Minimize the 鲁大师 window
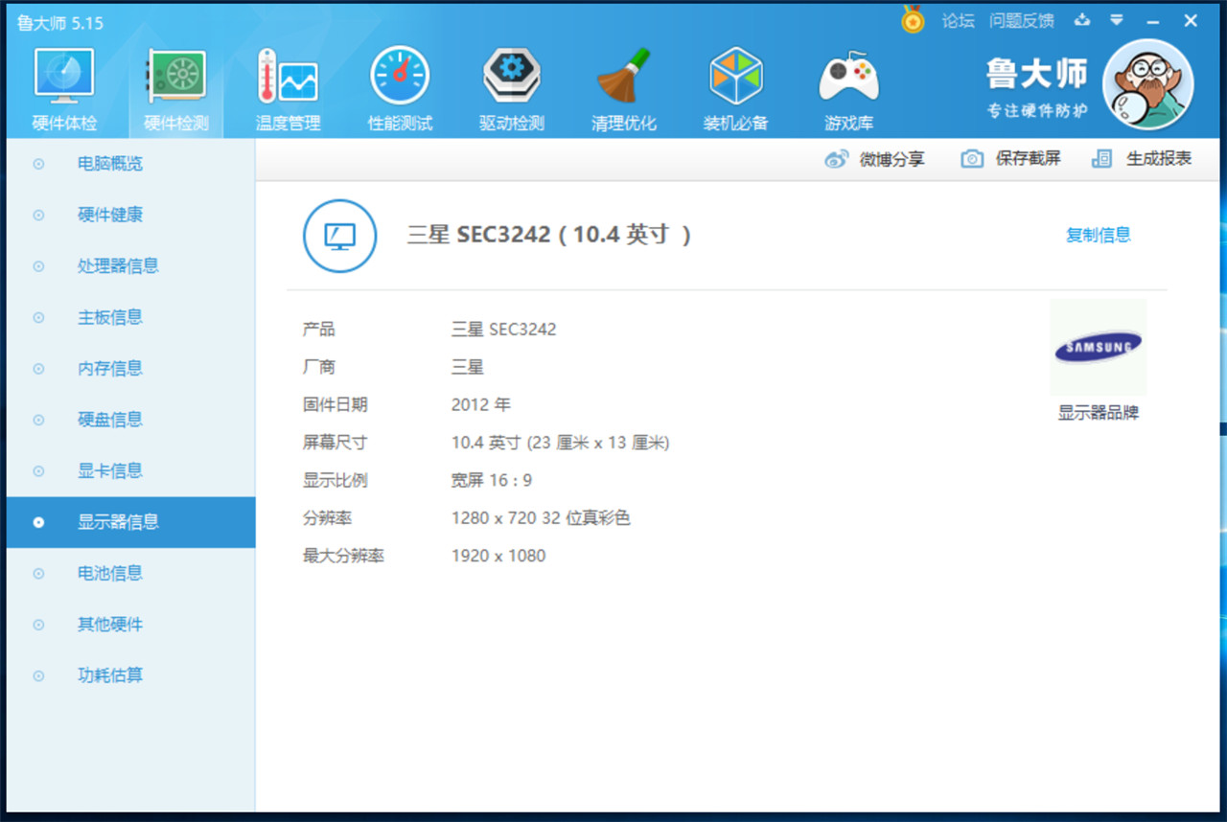1227x822 pixels. (x=1152, y=21)
